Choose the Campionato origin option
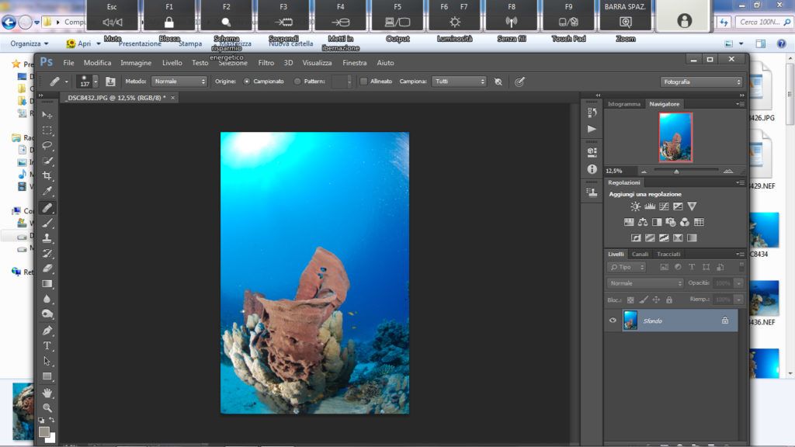 (247, 81)
